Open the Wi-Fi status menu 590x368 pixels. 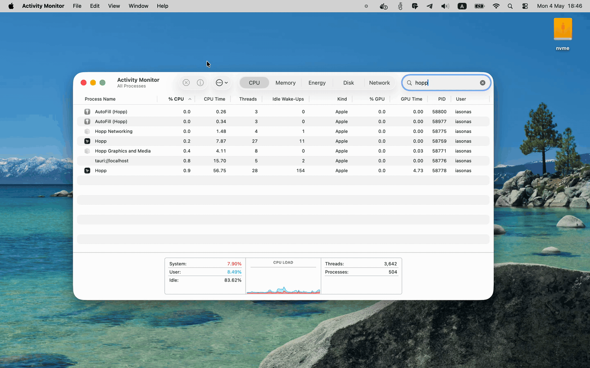[x=496, y=6]
